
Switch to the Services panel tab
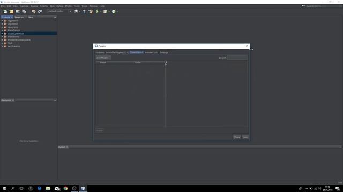[x=19, y=17]
